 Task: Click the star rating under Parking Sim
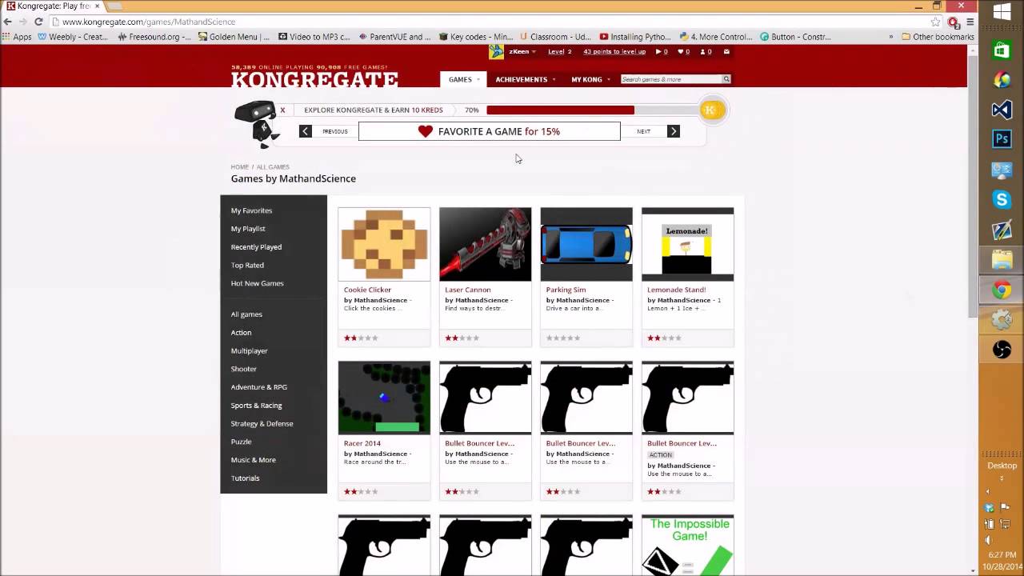[563, 338]
